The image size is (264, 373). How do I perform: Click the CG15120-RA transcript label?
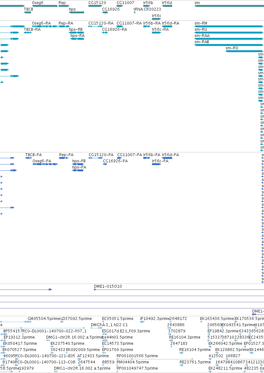point(101,23)
